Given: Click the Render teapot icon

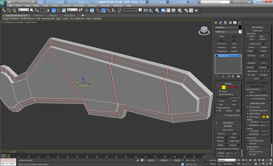Looking at the screenshot, I should (197, 10).
